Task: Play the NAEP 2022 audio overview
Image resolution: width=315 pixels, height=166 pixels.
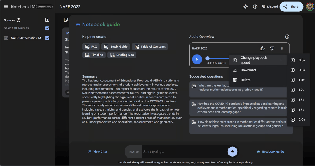Action: [197, 59]
